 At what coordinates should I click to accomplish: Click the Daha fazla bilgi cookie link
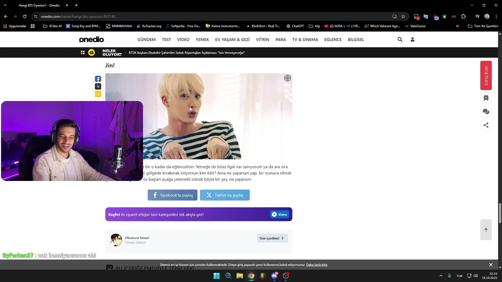(x=317, y=265)
